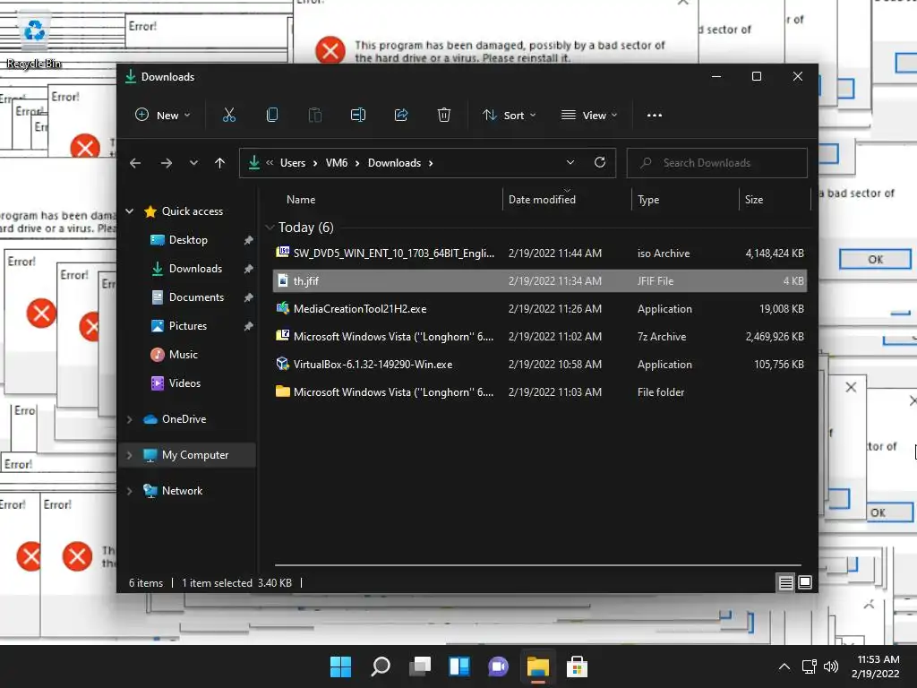Sort by the Size column header
The image size is (917, 688).
754,200
